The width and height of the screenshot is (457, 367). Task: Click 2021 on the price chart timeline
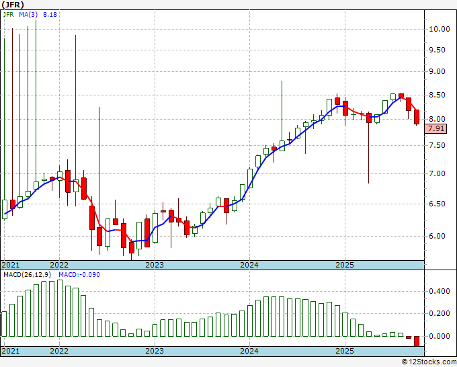click(x=11, y=265)
